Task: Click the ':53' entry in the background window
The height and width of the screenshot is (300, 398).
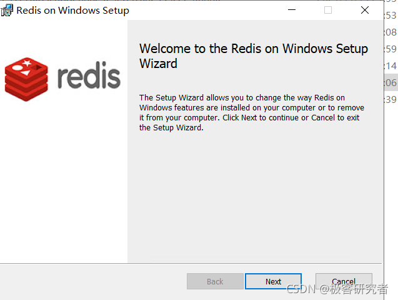Action: pyautogui.click(x=391, y=16)
